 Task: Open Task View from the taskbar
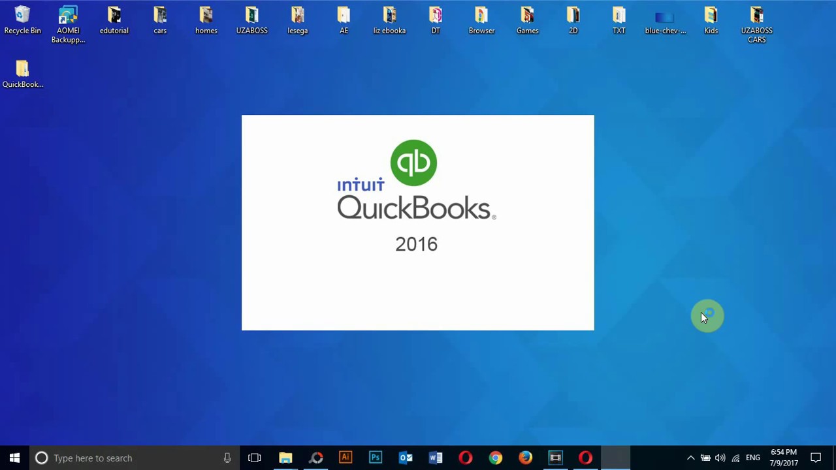pos(254,458)
